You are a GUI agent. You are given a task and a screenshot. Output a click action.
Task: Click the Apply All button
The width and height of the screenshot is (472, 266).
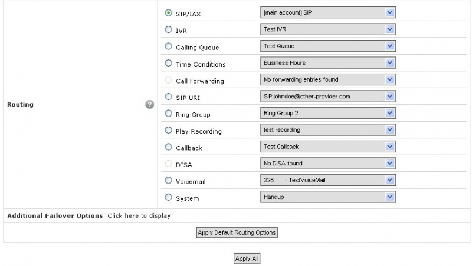click(x=247, y=258)
